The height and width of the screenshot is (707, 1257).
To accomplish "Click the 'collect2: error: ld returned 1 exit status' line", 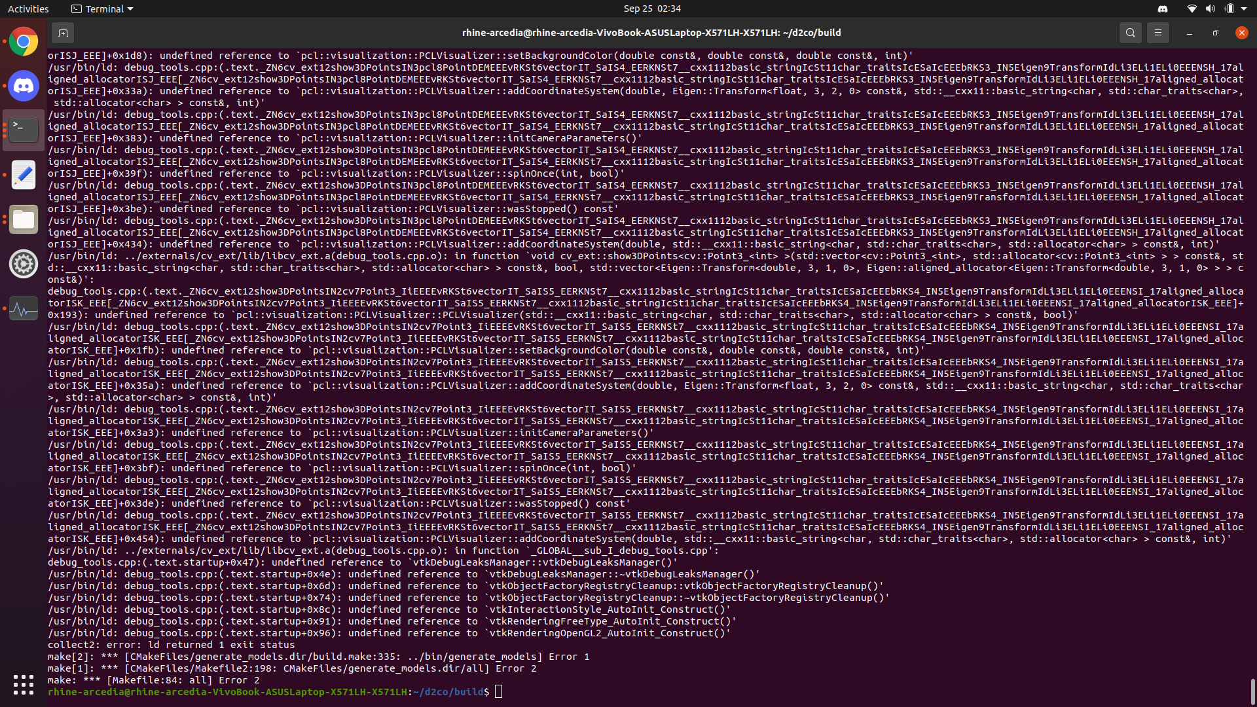I will 172,645.
